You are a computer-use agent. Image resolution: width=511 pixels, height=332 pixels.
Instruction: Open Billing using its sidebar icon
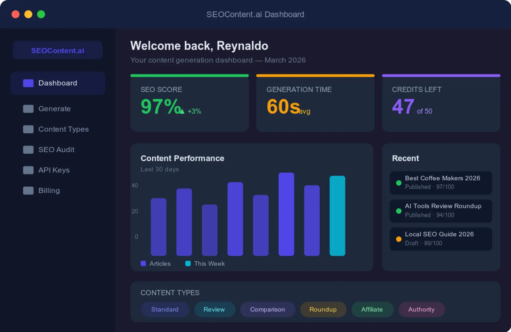click(28, 190)
